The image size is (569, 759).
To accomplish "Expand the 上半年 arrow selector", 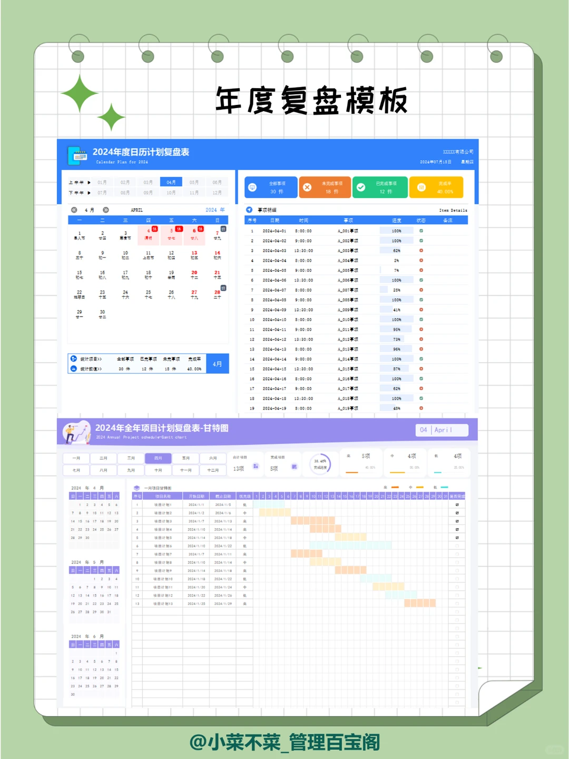I will tap(89, 182).
